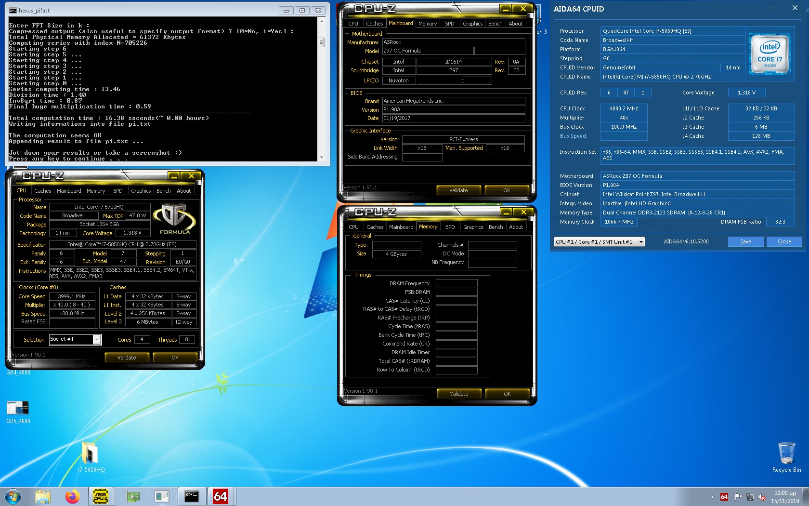Open the GB5_4000 desktop screenshot file
The image size is (809, 506).
click(x=18, y=413)
